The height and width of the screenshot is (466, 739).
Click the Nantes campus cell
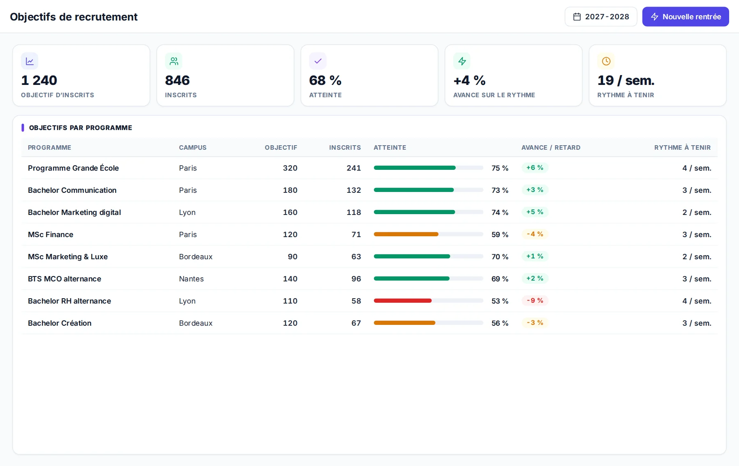191,279
